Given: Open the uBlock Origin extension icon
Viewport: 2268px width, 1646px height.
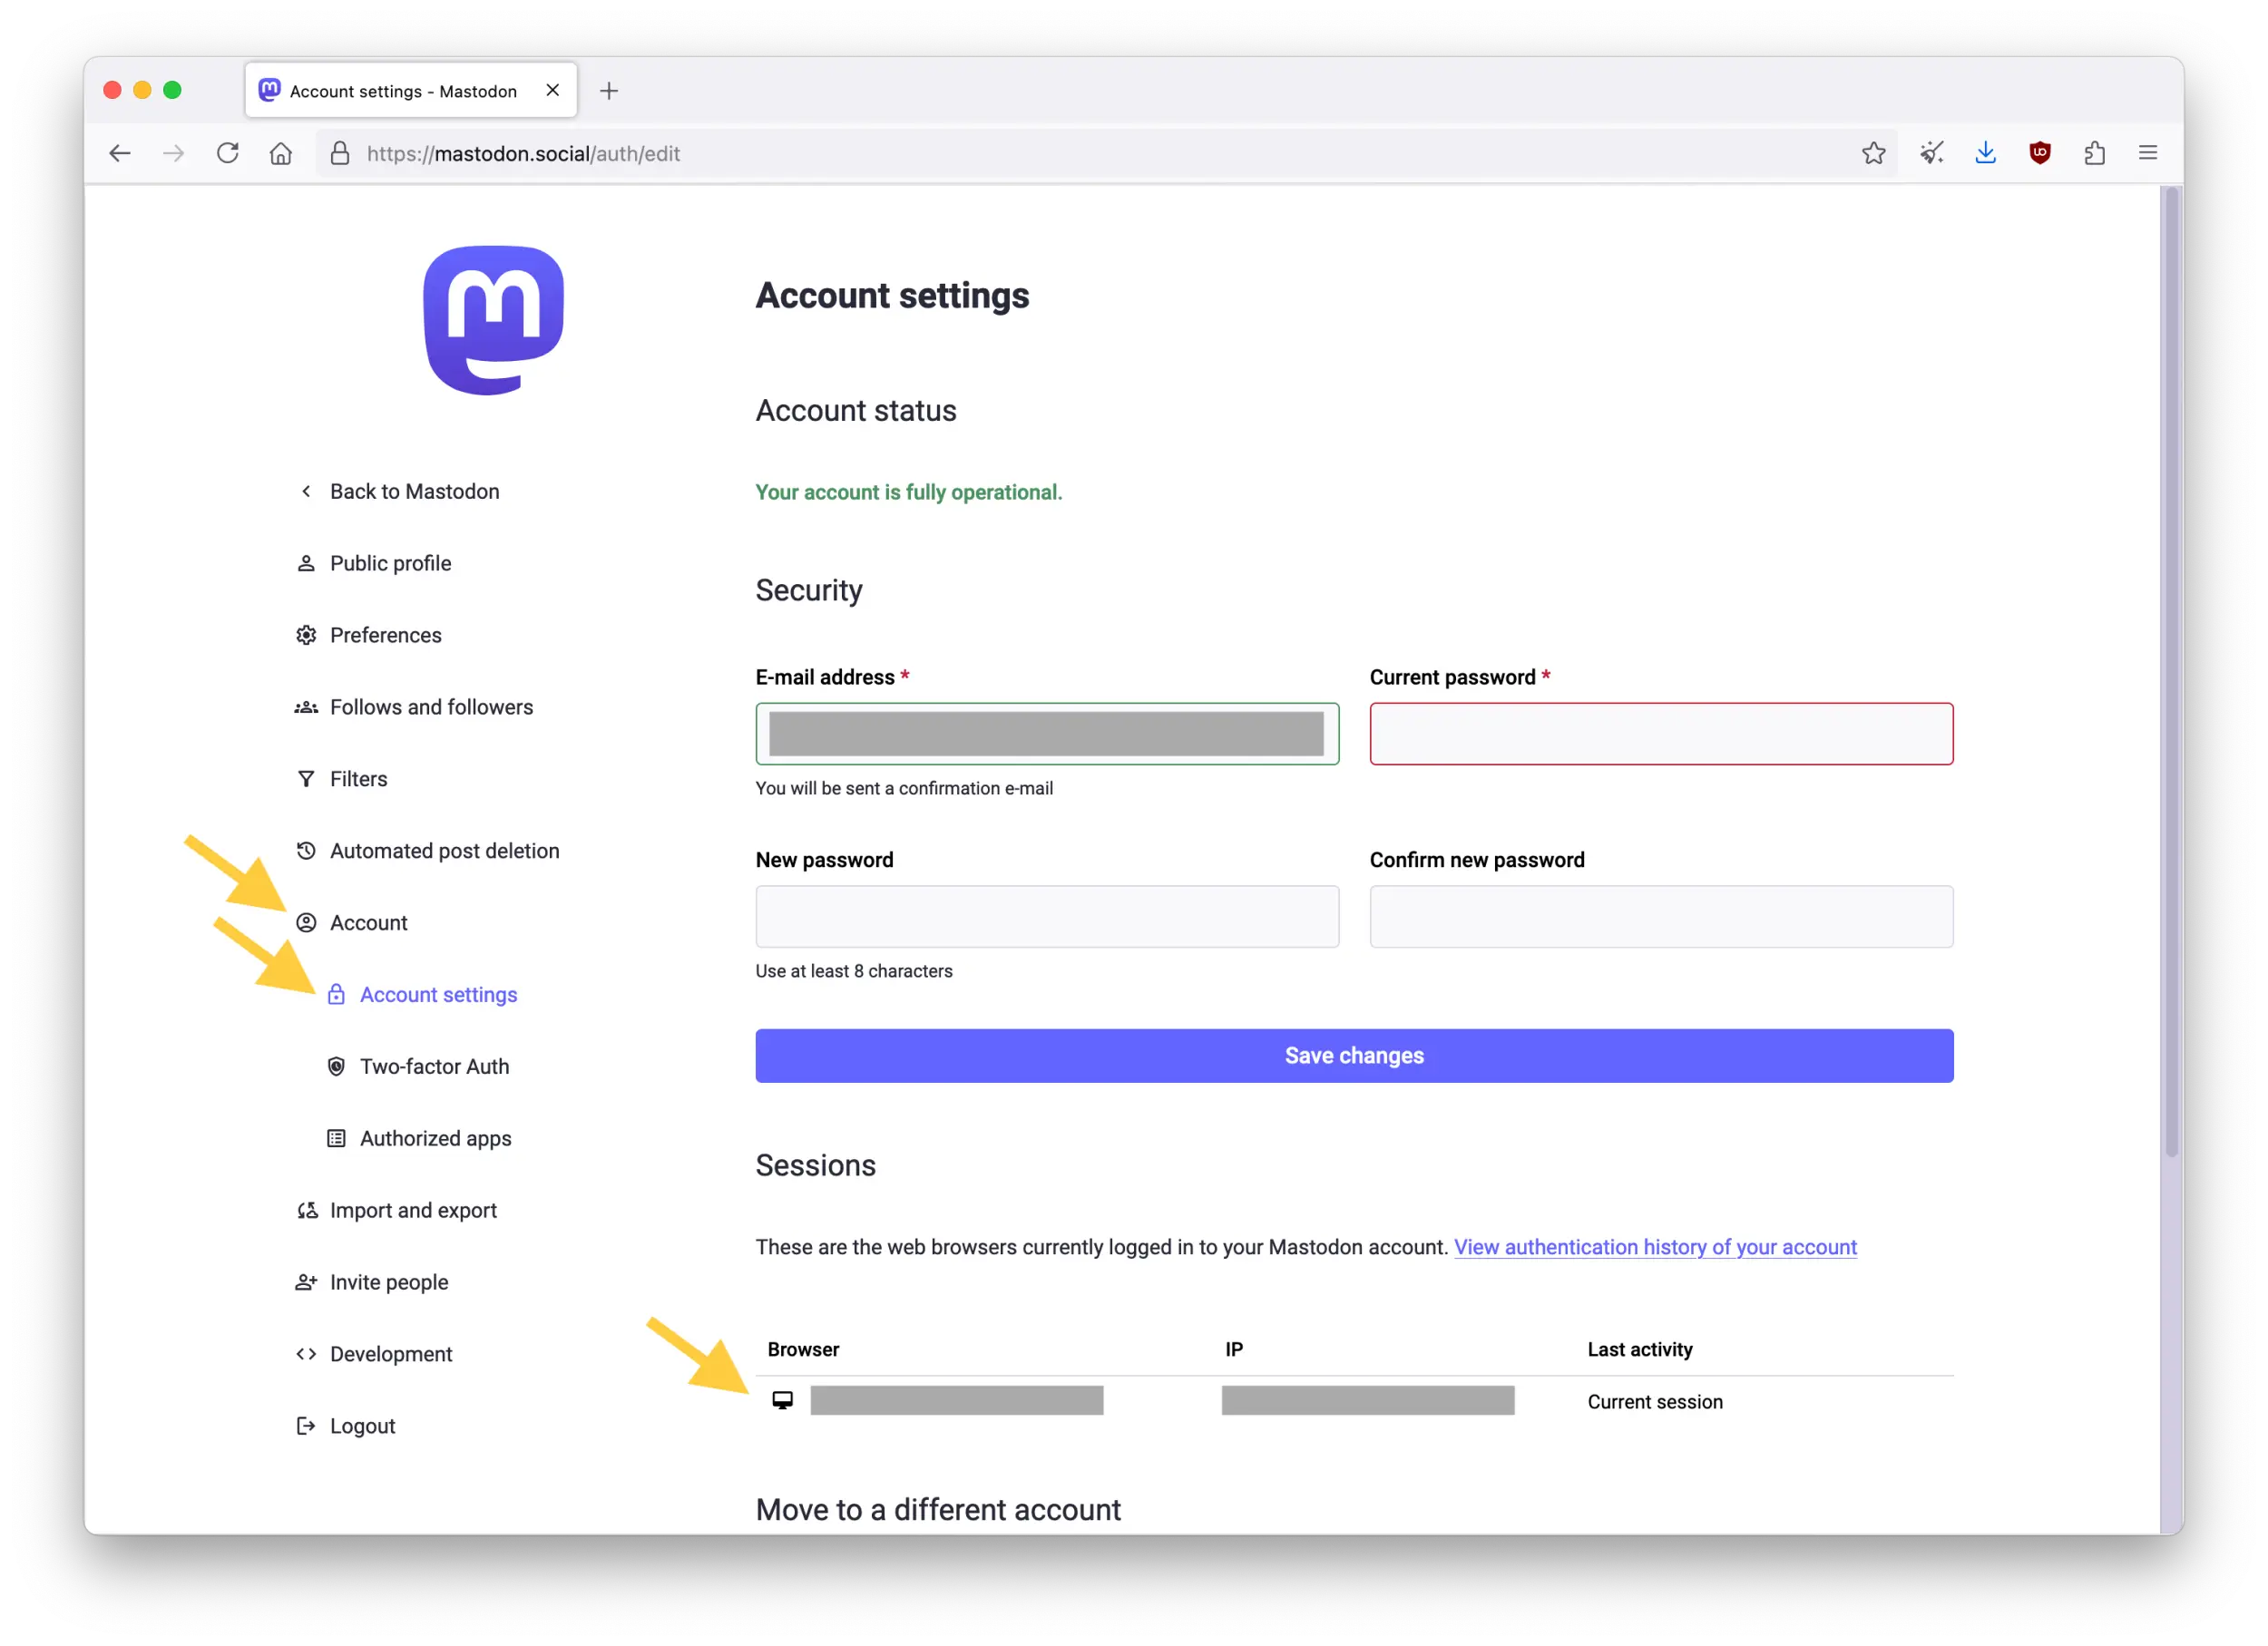Looking at the screenshot, I should (x=2040, y=153).
